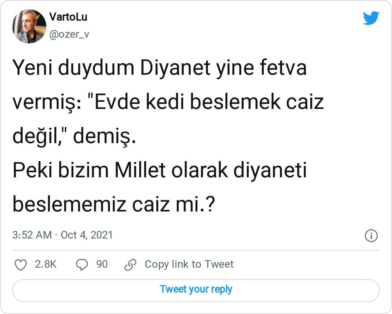Click the 3:52 AM timestamp
392x314 pixels.
point(32,235)
